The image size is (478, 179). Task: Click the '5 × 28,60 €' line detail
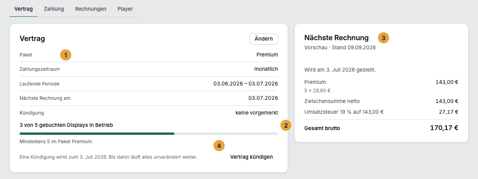(x=317, y=91)
